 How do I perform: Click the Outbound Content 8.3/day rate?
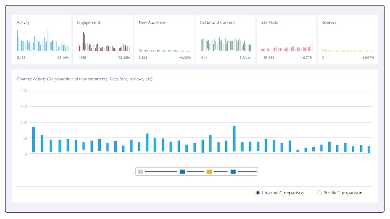(245, 57)
